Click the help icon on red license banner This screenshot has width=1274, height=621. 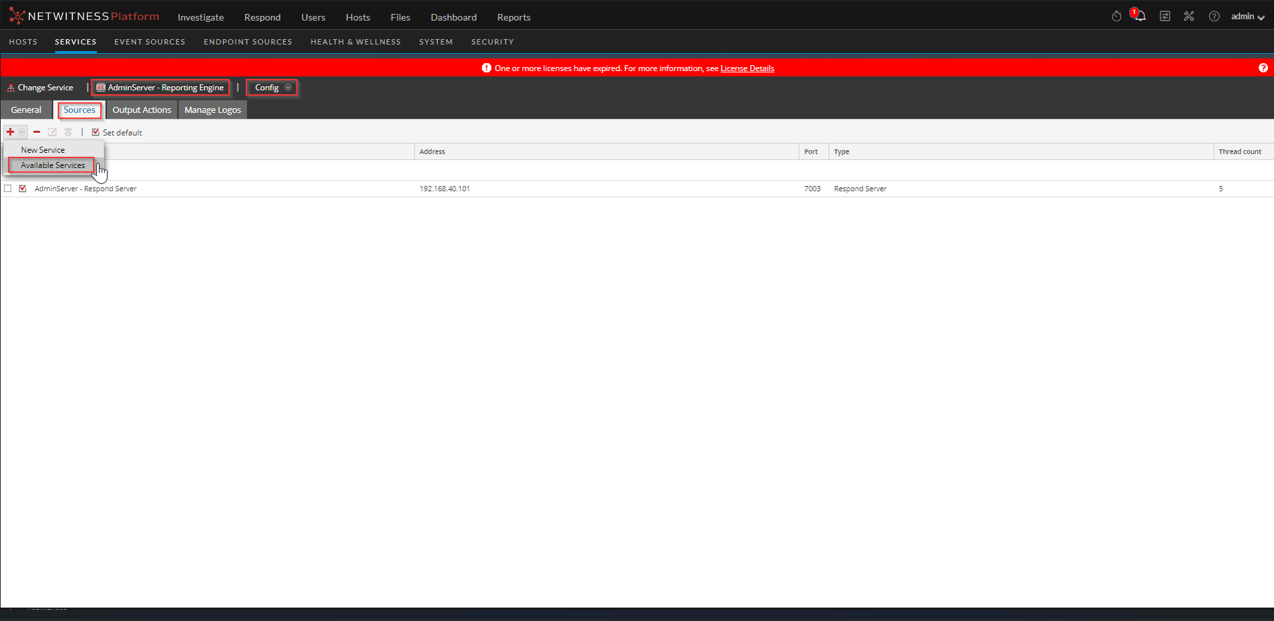pyautogui.click(x=1263, y=68)
